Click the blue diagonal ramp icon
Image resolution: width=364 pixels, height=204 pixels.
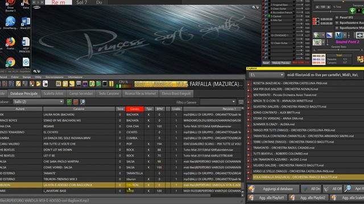pos(329,35)
